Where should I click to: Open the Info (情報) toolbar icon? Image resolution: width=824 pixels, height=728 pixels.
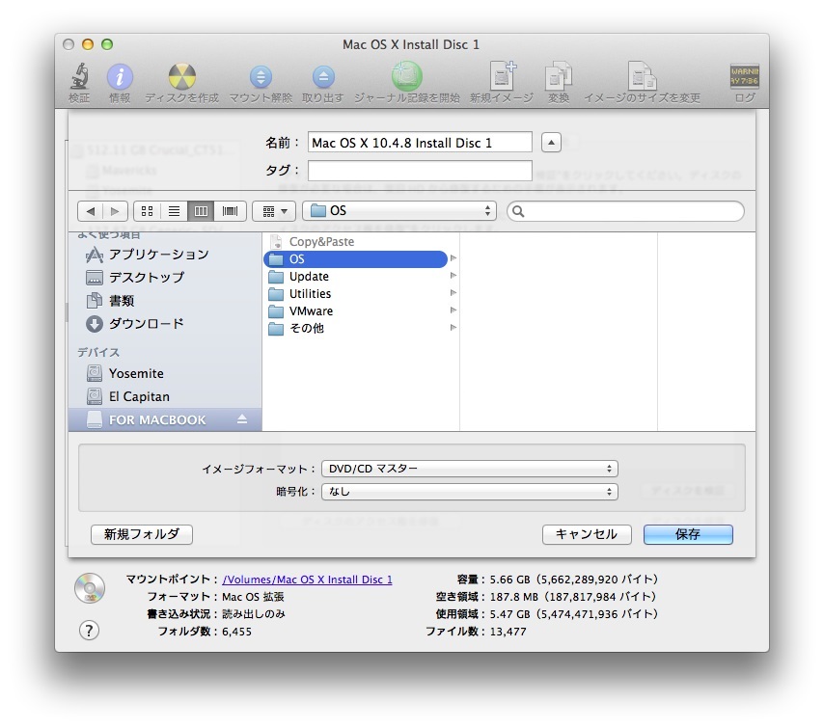120,77
